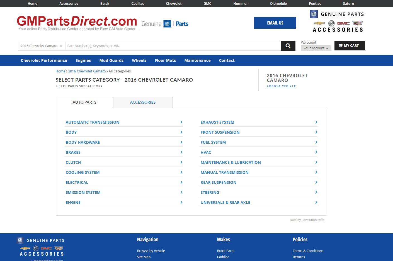The width and height of the screenshot is (393, 261).
Task: Click the Change Vehicle link
Action: (281, 86)
